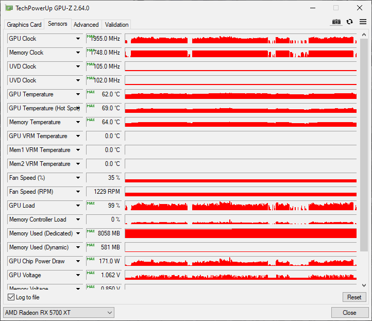Select the Sensors tab
This screenshot has height=321, width=372.
coord(57,24)
